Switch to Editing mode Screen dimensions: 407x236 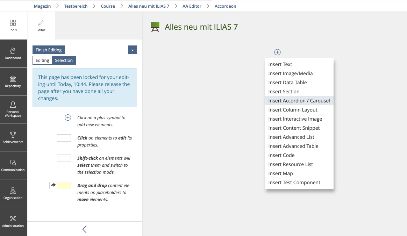point(42,60)
